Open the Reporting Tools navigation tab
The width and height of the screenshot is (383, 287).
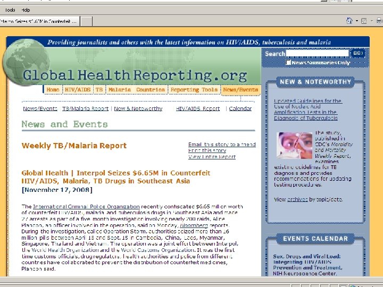[x=194, y=90]
